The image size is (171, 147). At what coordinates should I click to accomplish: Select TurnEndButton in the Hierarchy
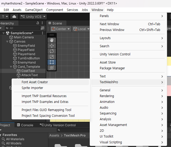pyautogui.click(x=29, y=58)
